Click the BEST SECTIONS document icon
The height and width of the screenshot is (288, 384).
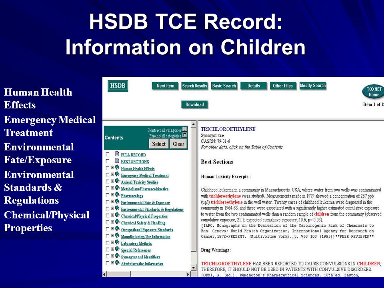[x=117, y=161]
